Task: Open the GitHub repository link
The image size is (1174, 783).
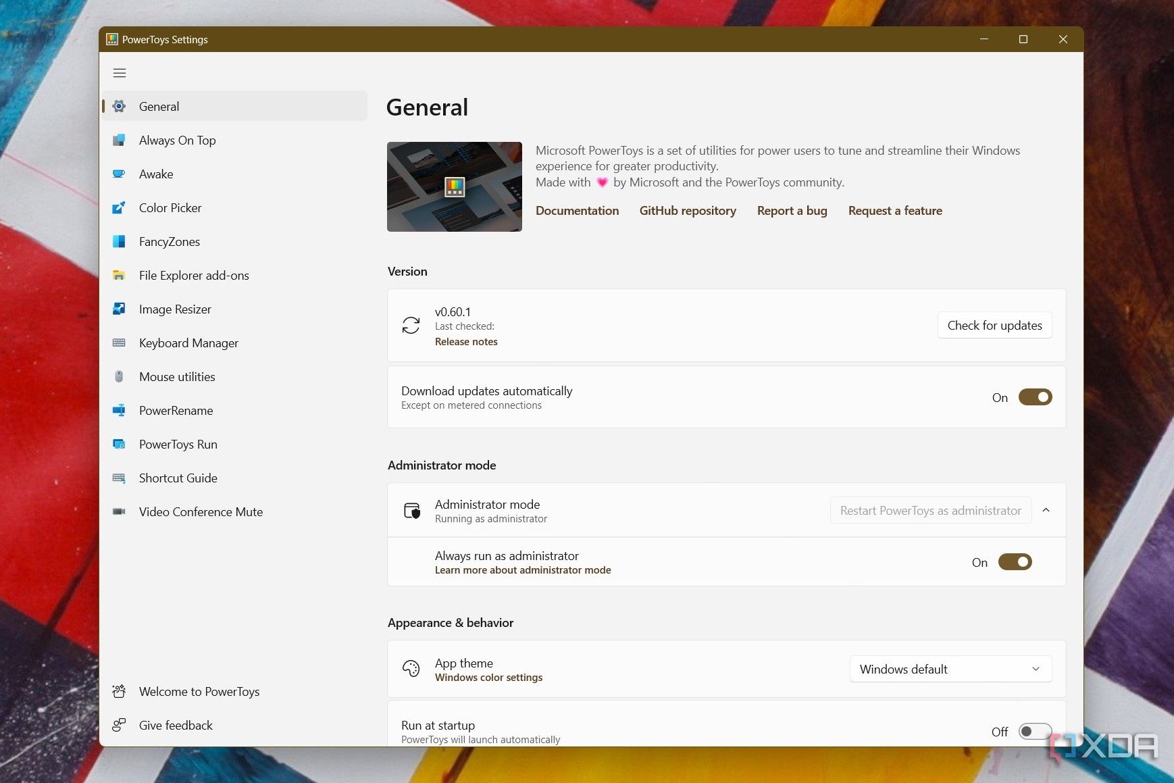Action: 688,211
